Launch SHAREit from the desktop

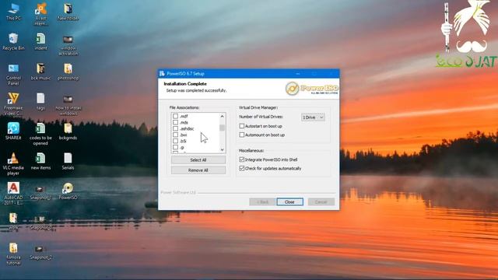(13, 131)
